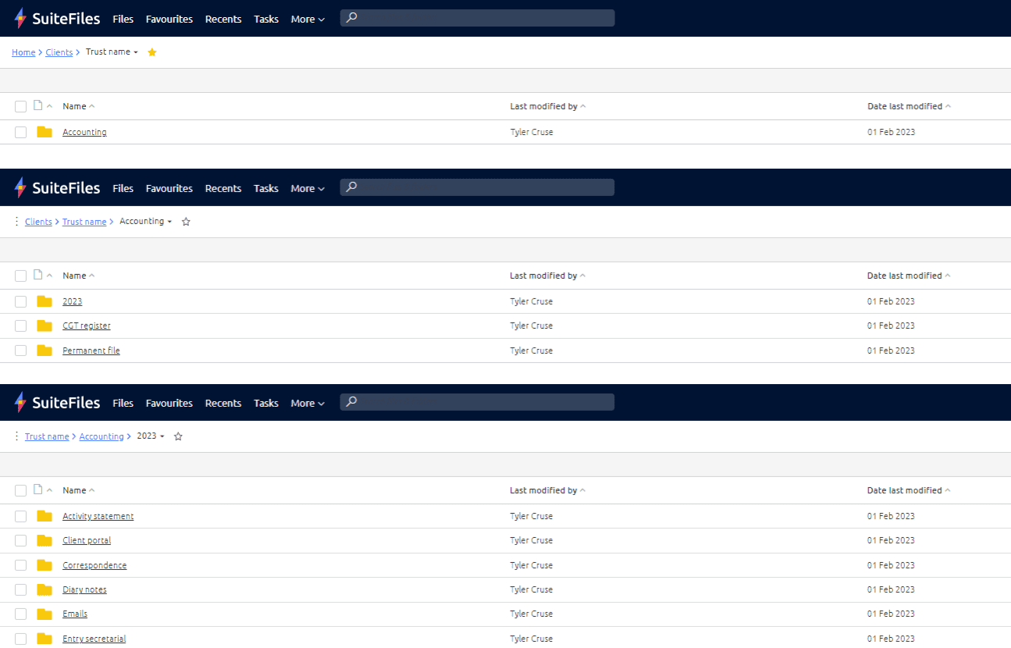Sort by Date last modified in the 2023 folder listing
1011x648 pixels.
910,490
